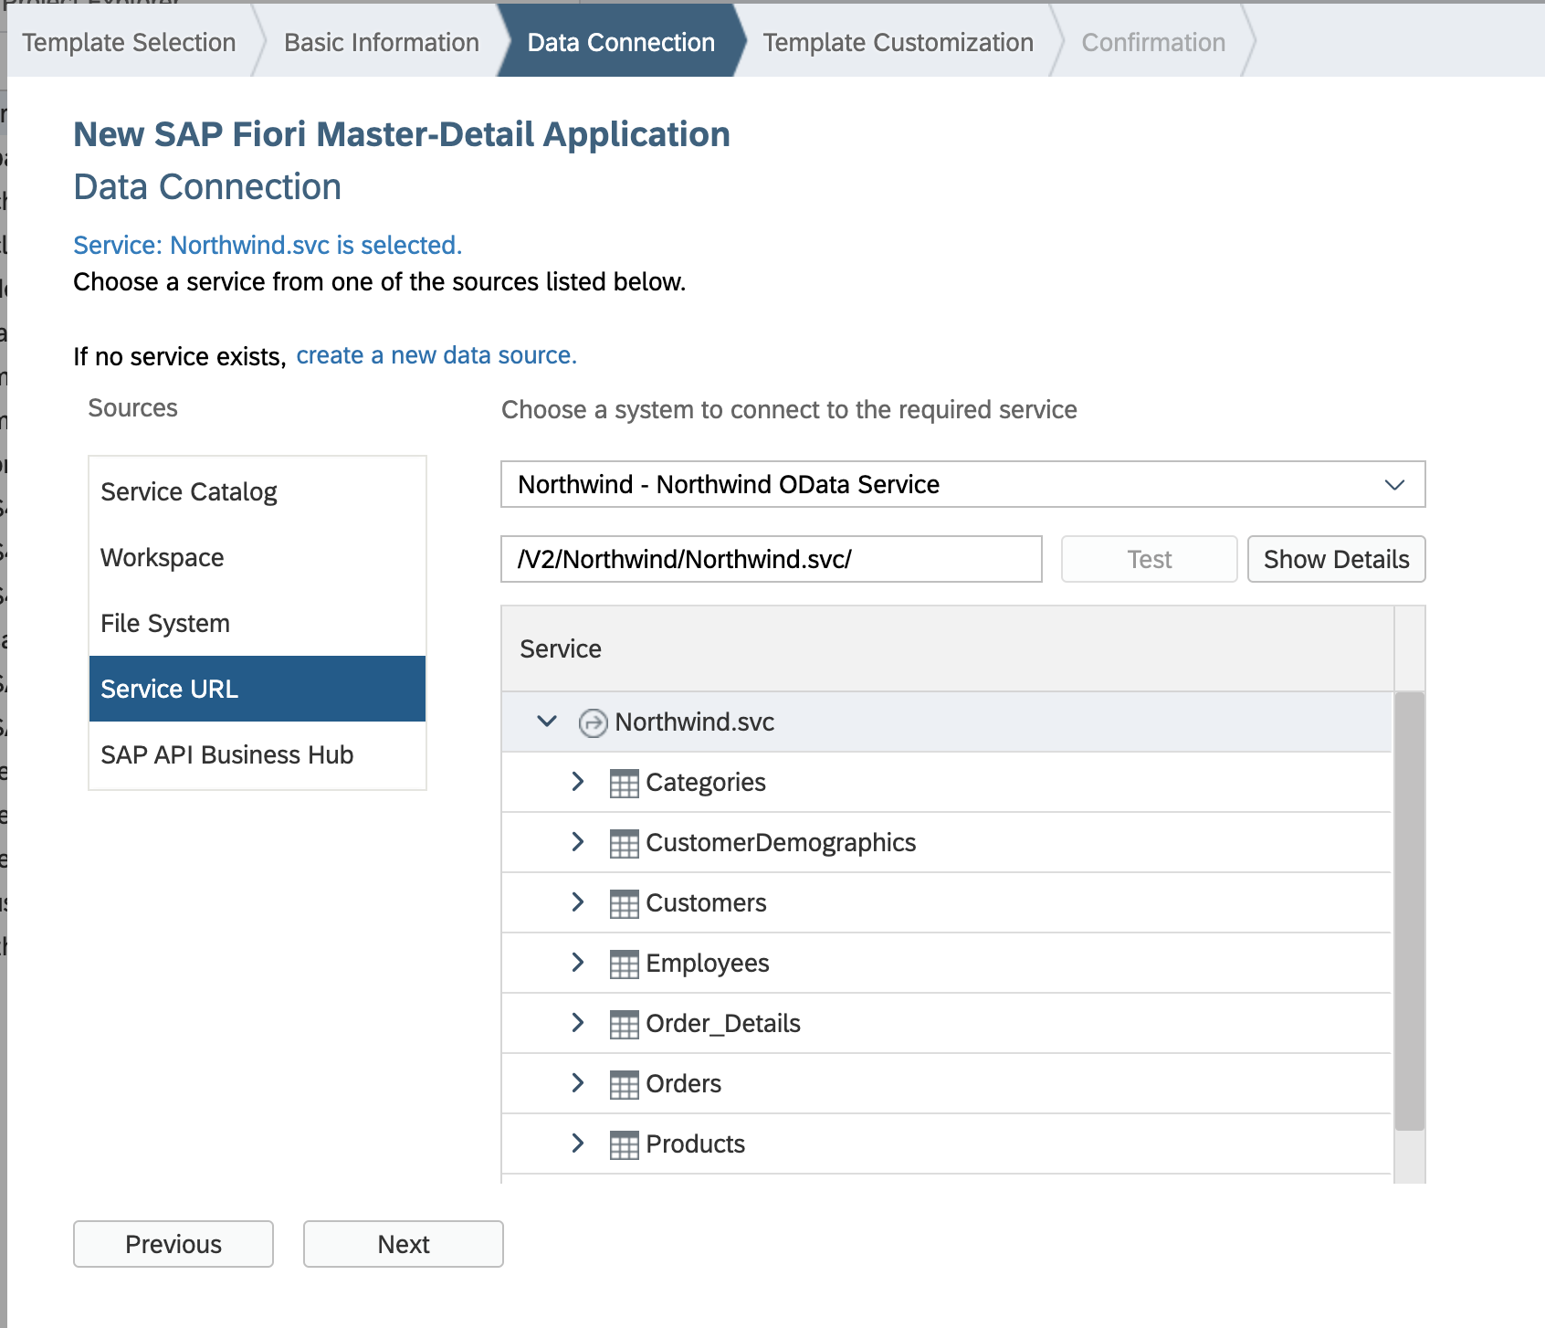The height and width of the screenshot is (1328, 1545).
Task: Collapse the Northwind.svc service node
Action: coord(548,722)
